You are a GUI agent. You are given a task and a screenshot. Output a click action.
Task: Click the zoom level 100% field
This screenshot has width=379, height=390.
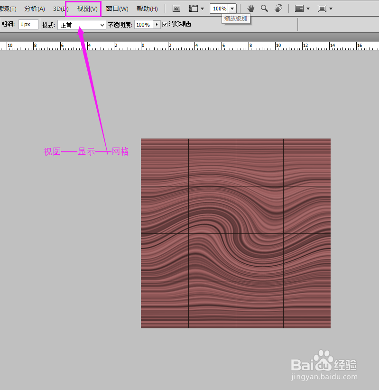pyautogui.click(x=219, y=9)
